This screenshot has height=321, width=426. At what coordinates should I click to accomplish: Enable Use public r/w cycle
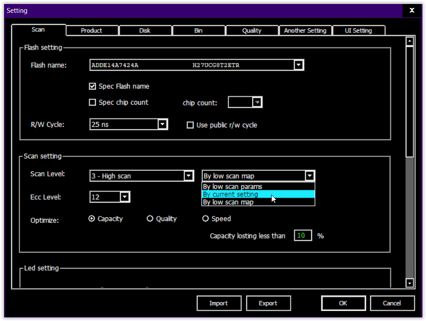pos(190,125)
